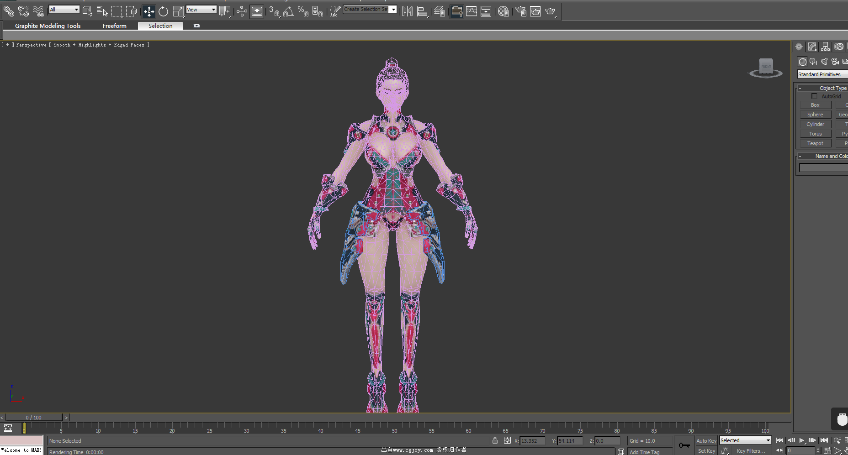
Task: Click the viewport Perspective label menu
Action: [x=31, y=45]
